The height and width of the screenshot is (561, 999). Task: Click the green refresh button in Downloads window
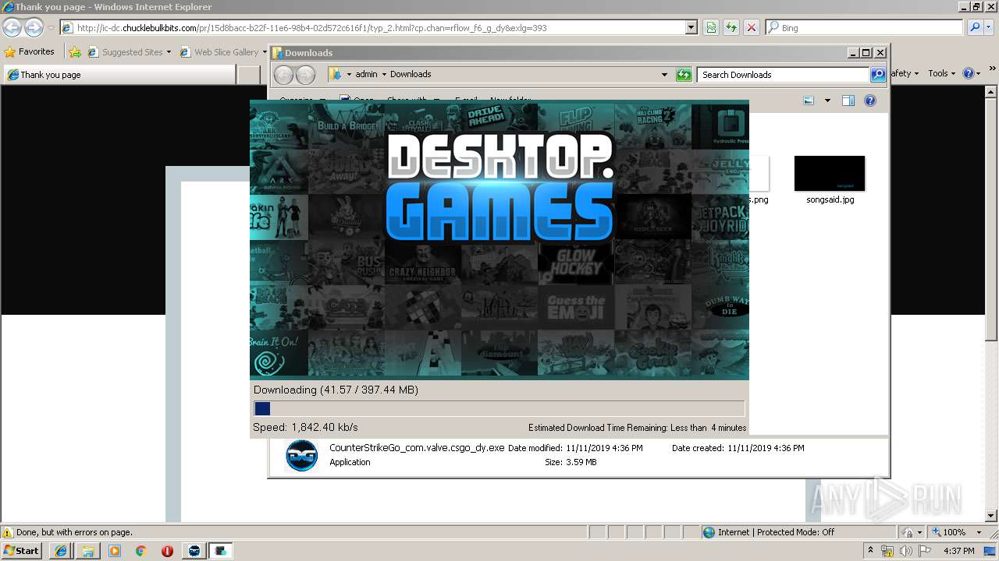[x=684, y=75]
